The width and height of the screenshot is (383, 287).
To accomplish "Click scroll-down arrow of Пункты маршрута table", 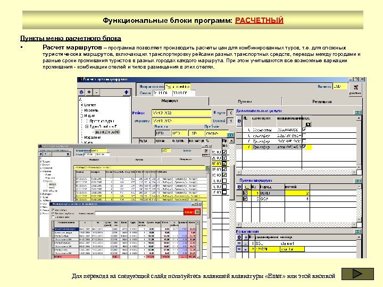I will click(x=359, y=220).
